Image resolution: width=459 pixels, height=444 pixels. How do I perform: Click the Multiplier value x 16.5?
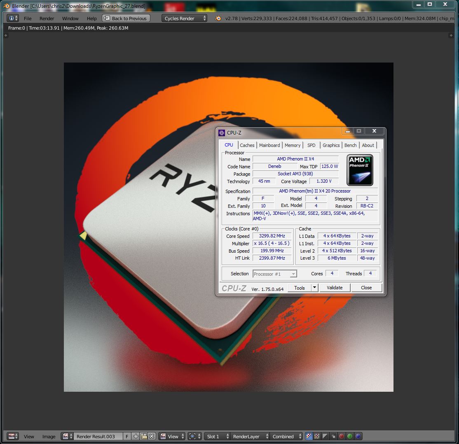272,243
